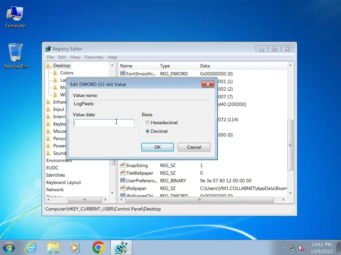Click the Data column header
This screenshot has width=341, height=255.
pos(242,66)
